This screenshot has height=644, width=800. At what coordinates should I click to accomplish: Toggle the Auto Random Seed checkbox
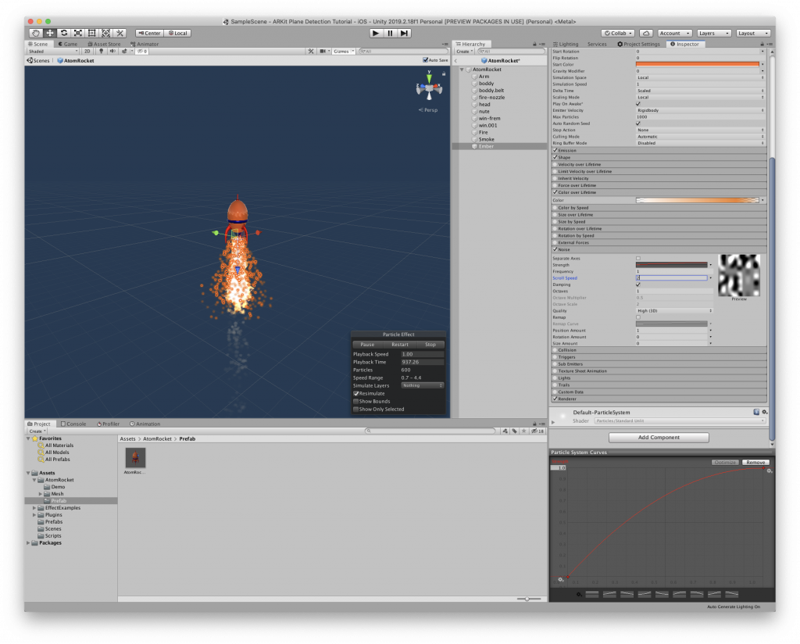[x=637, y=123]
